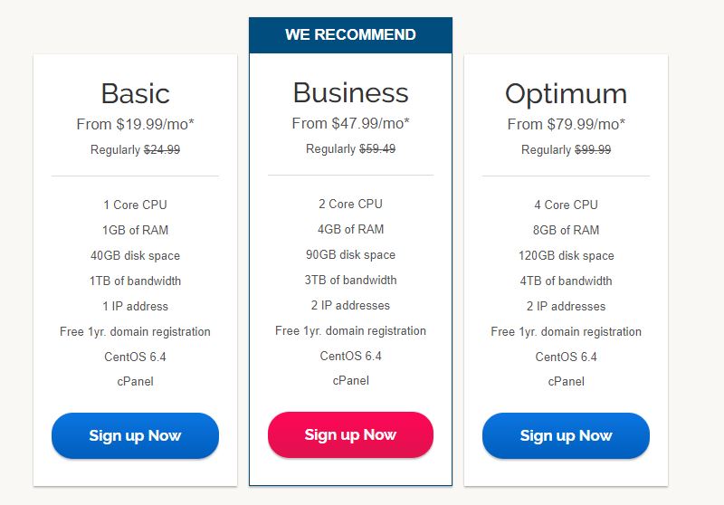Click the WE RECOMMEND banner
This screenshot has width=724, height=505.
tap(350, 35)
